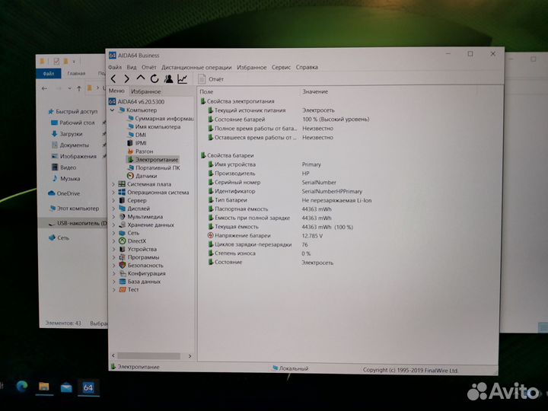The height and width of the screenshot is (411, 548).
Task: Open the Отчёт menu
Action: (149, 67)
